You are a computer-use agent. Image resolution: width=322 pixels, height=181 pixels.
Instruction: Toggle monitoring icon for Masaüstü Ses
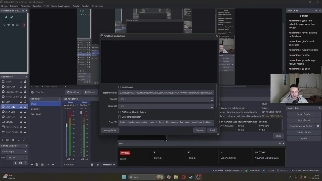pos(73,159)
